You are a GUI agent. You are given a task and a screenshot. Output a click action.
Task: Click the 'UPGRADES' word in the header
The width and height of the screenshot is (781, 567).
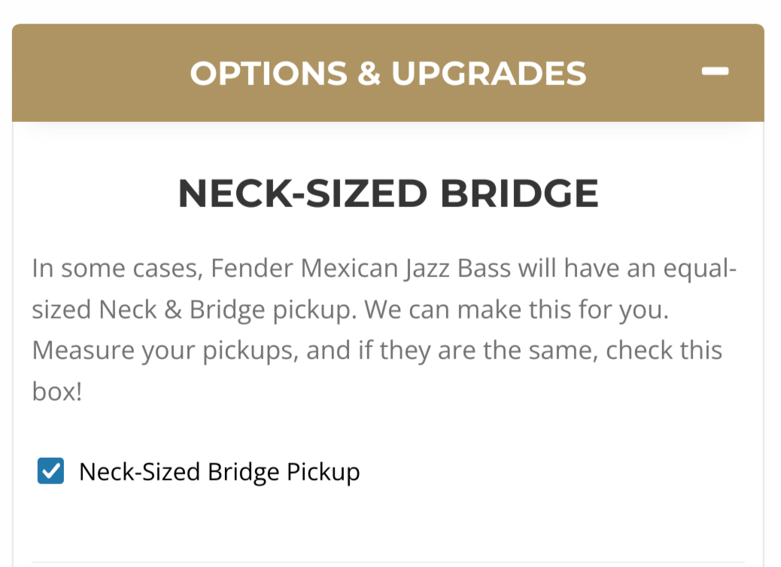[x=489, y=73]
